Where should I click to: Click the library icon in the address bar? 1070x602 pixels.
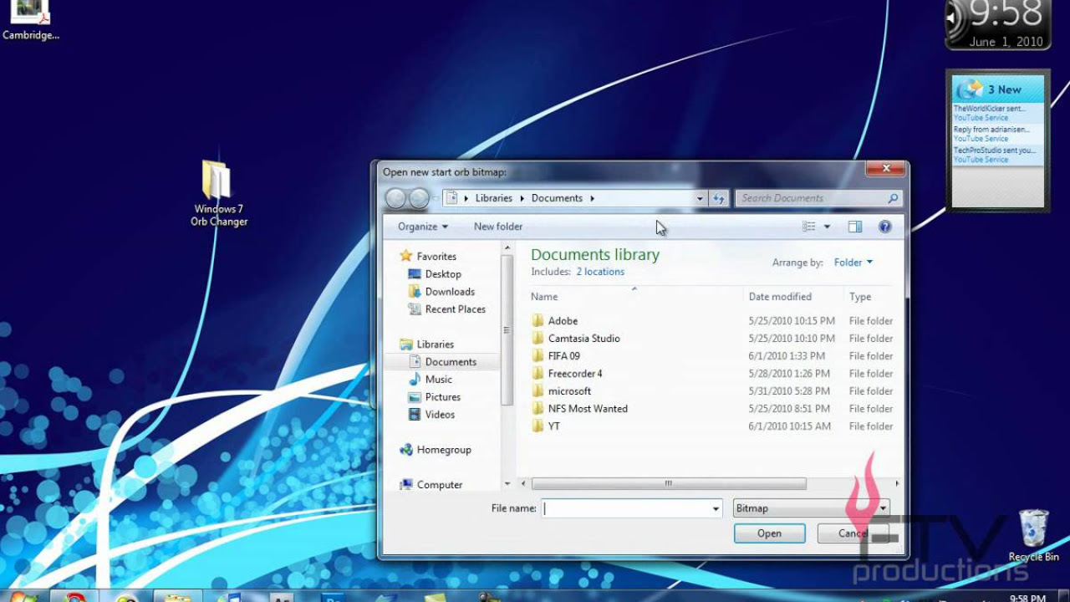tap(452, 198)
